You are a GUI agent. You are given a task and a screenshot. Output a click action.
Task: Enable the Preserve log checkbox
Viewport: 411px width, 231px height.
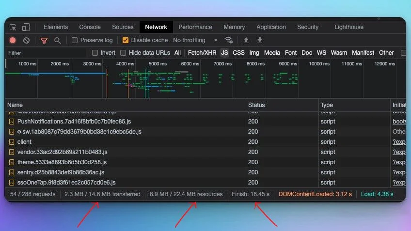click(x=75, y=40)
